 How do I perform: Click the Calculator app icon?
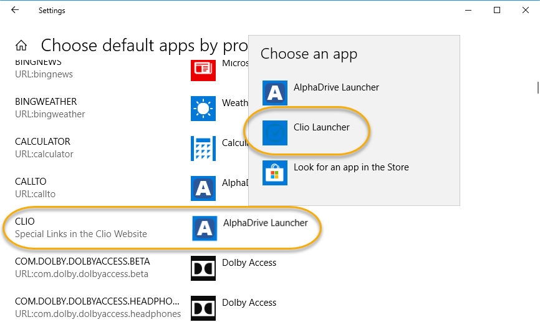(x=203, y=149)
